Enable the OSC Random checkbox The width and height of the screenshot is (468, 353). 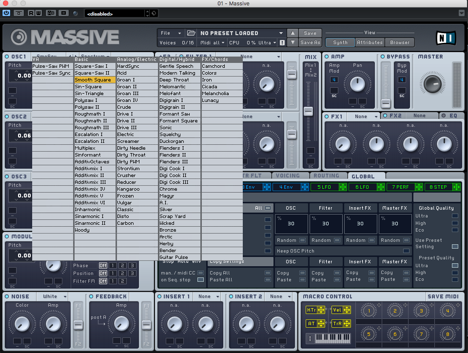pyautogui.click(x=303, y=240)
